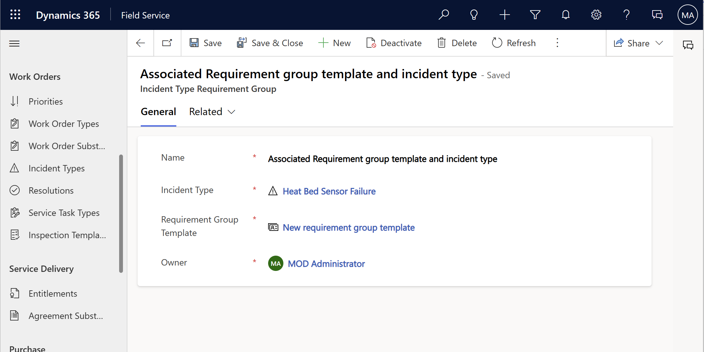Expand the Related dropdown tab
The width and height of the screenshot is (704, 352).
click(212, 112)
